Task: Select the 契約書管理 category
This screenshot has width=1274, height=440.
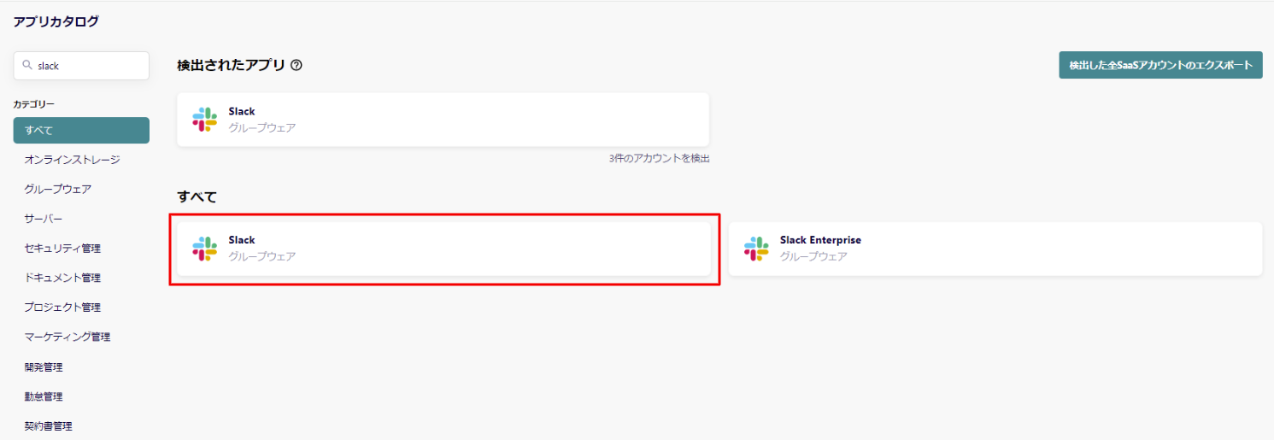Action: [49, 425]
